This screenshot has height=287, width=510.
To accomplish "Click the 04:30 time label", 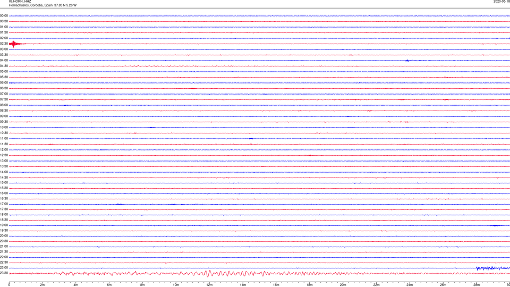I will coord(4,66).
